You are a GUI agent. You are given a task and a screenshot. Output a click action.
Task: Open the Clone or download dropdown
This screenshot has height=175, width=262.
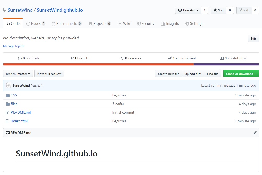coord(241,74)
